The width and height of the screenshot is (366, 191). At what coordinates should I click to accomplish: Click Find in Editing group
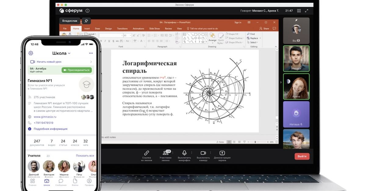tap(251, 34)
